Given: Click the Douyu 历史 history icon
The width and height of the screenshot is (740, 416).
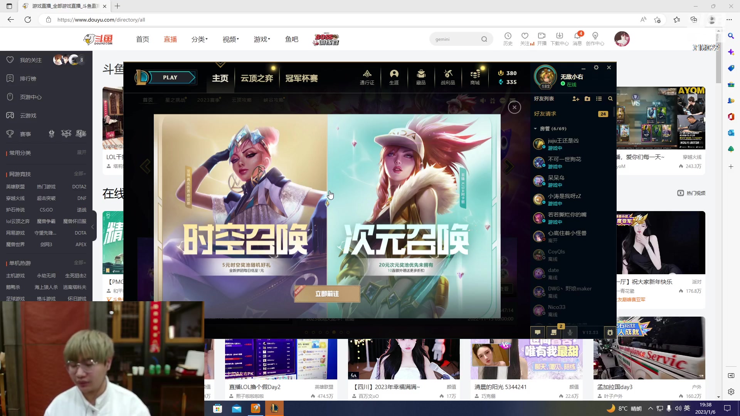Looking at the screenshot, I should click(x=508, y=39).
